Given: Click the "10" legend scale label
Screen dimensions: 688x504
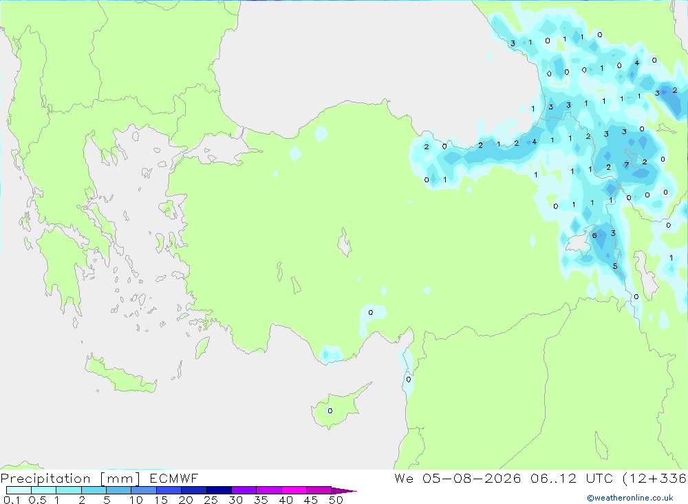Looking at the screenshot, I should coord(136,500).
